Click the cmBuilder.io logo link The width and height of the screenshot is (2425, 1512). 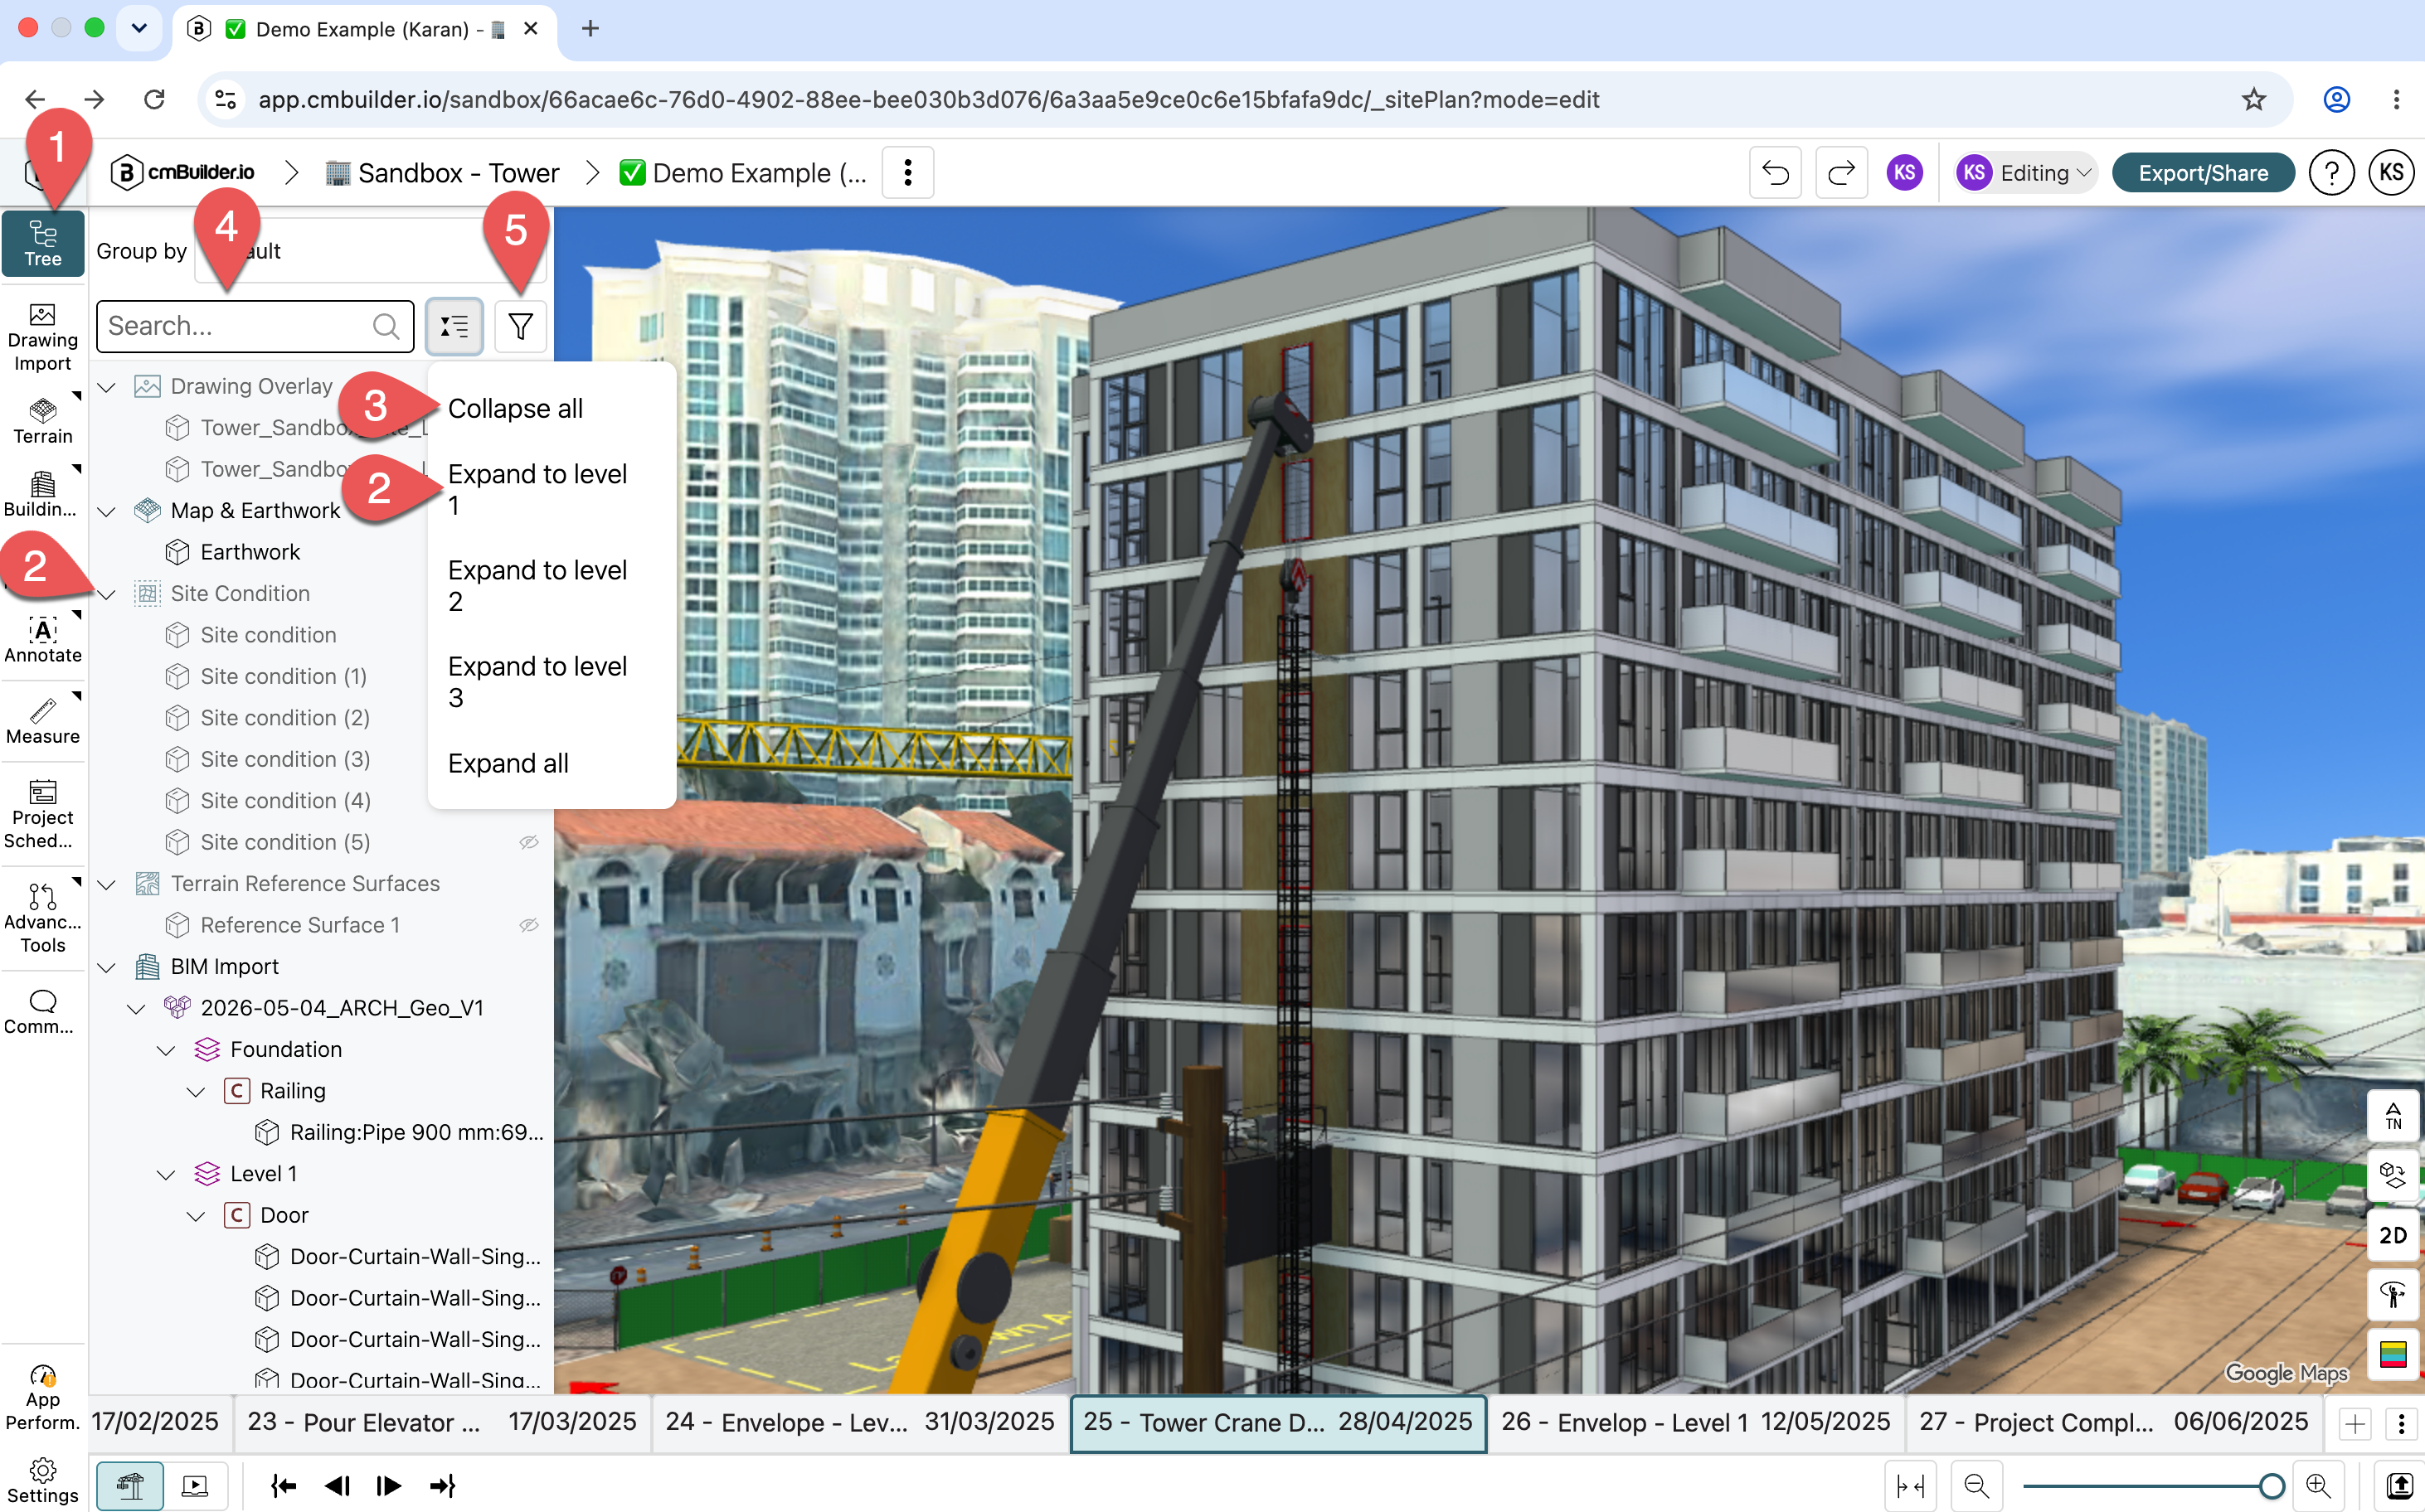coord(182,173)
